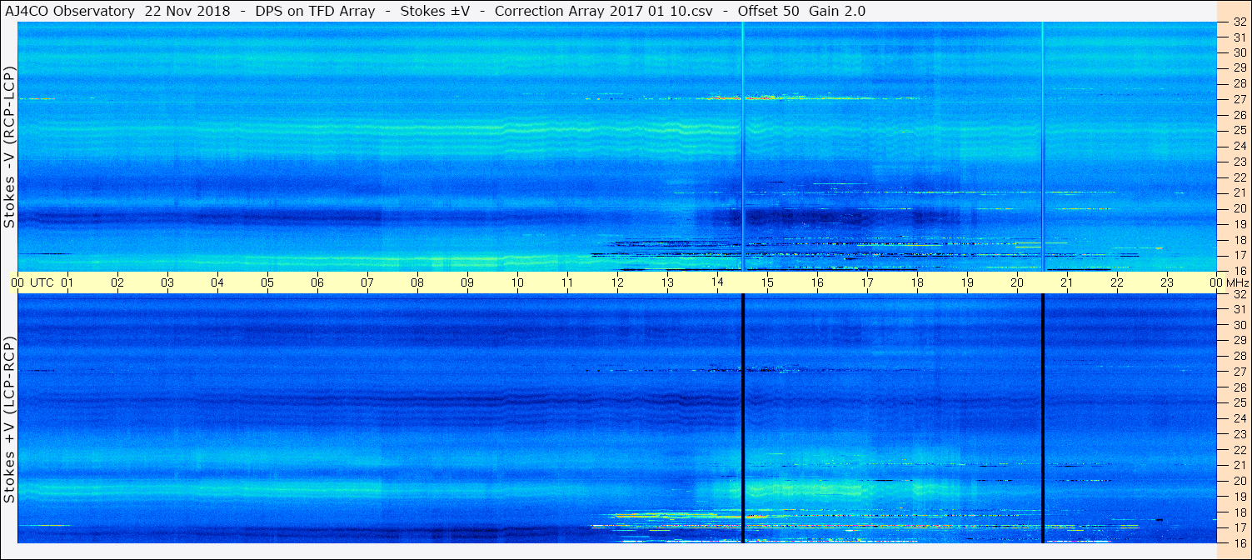Click the black vertical gap near 20:30 in Stokes +V
This screenshot has height=560, width=1252.
click(x=1042, y=418)
